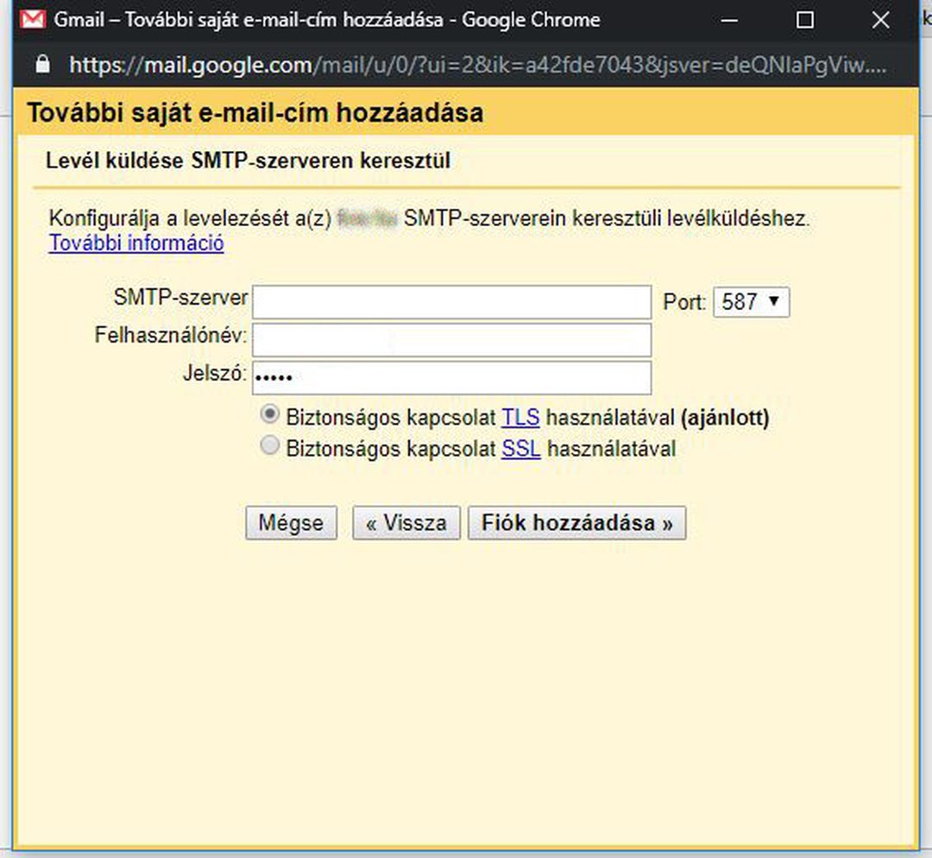Go back with the « Vissza button
Image resolution: width=932 pixels, height=858 pixels.
coord(406,523)
